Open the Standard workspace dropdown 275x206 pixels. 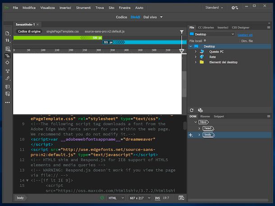214,8
